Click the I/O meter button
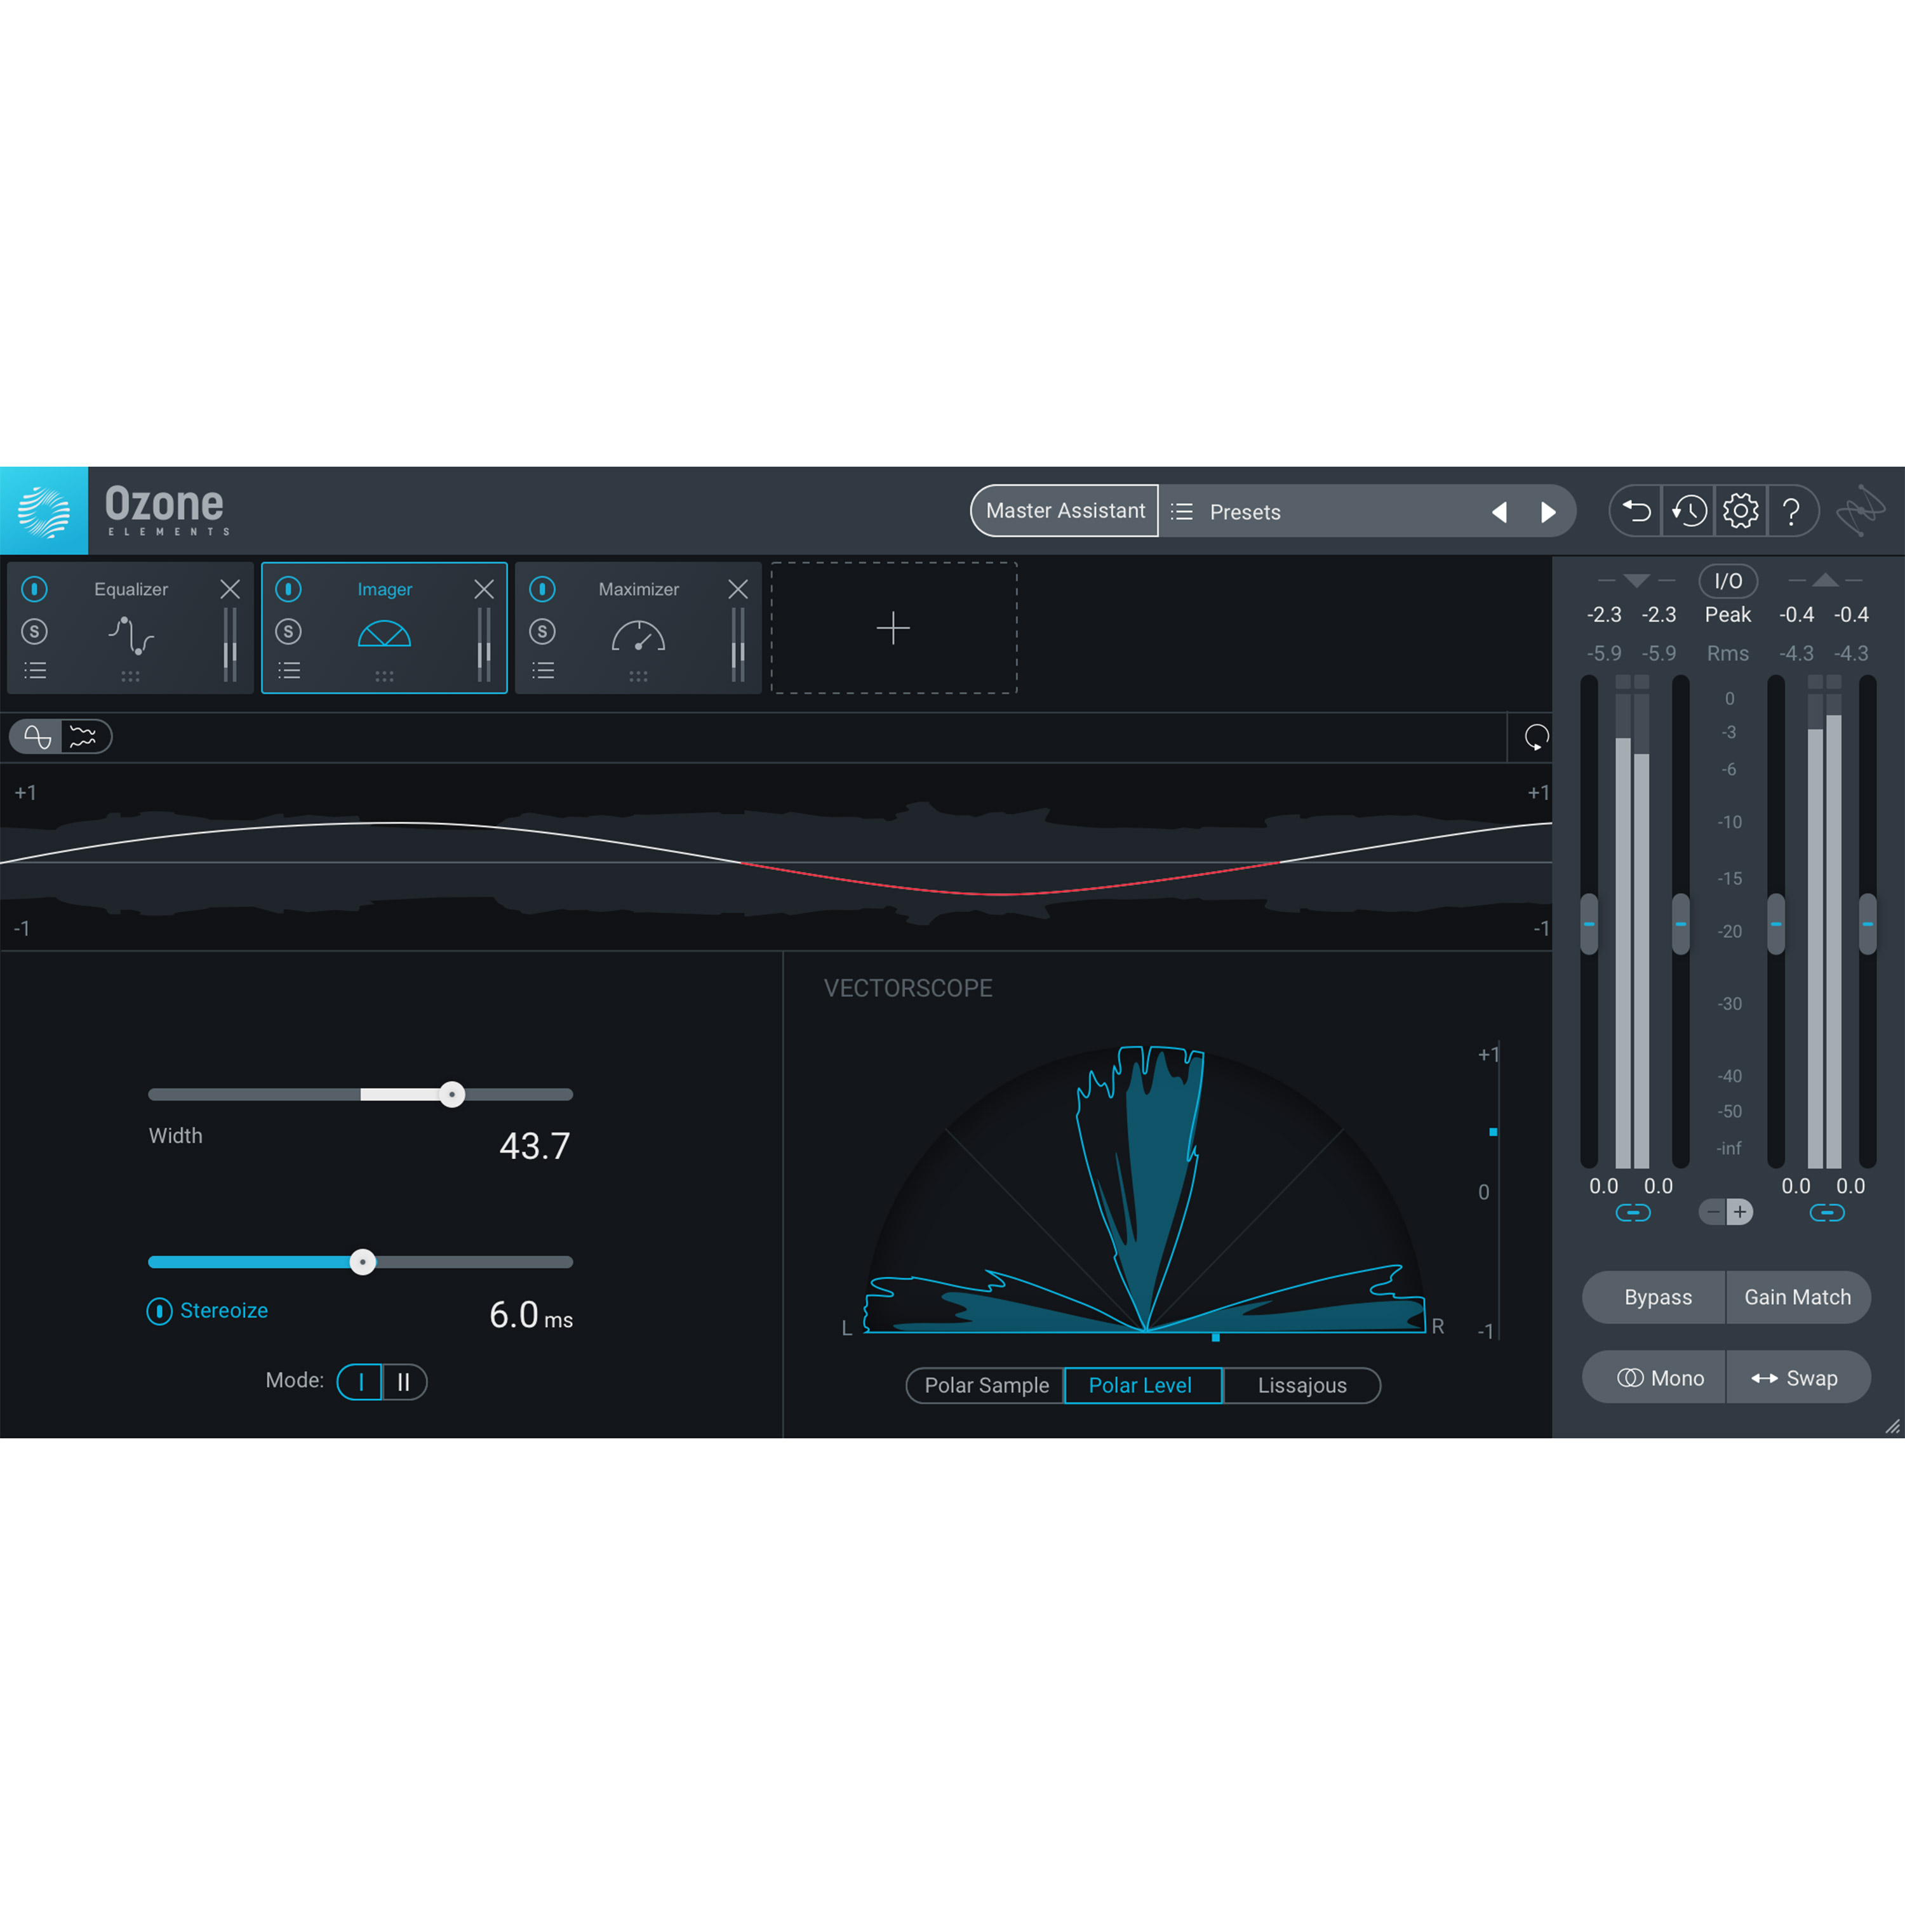The height and width of the screenshot is (1905, 1905). (1727, 581)
